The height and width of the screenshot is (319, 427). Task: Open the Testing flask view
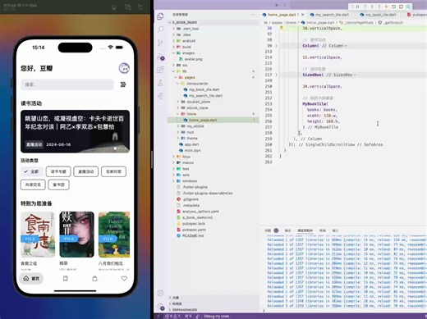coord(160,83)
